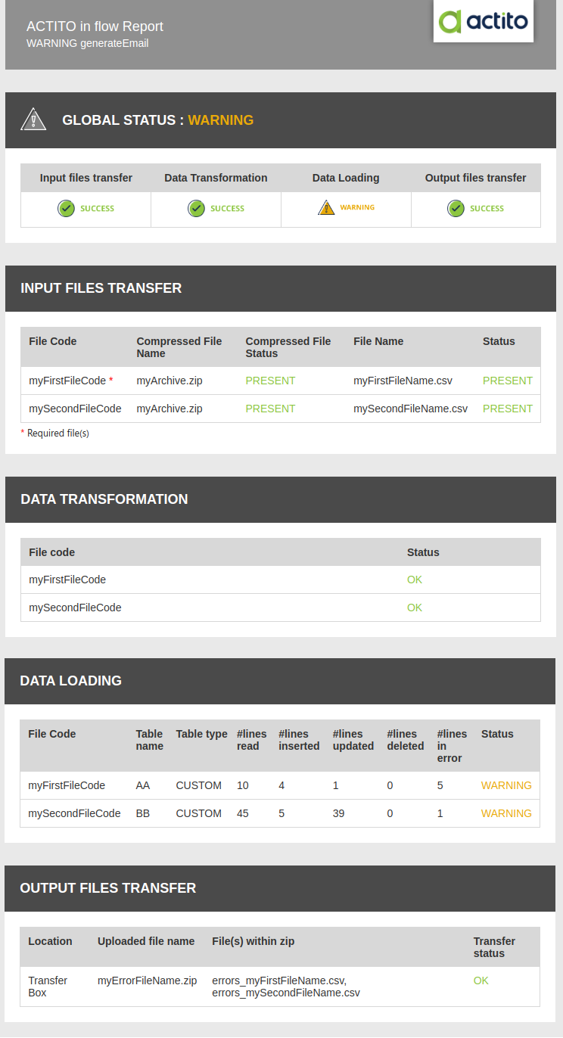The image size is (563, 1038).
Task: Click the errors_myFirstFileName.csv entry
Action: 279,981
